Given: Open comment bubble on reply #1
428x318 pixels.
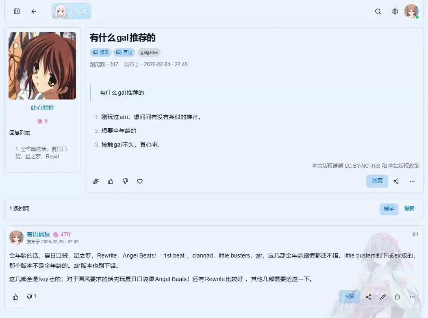Looking at the screenshot, I should tap(398, 297).
